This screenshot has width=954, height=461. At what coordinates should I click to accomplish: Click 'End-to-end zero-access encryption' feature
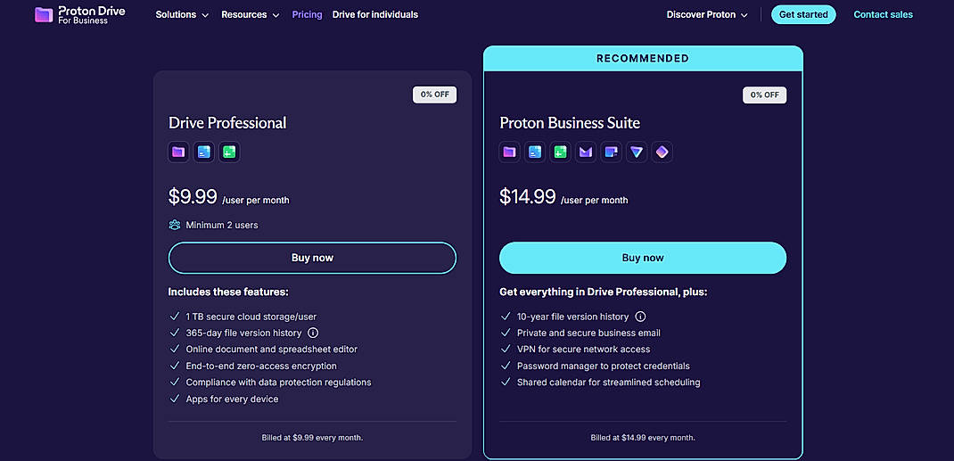coord(261,366)
